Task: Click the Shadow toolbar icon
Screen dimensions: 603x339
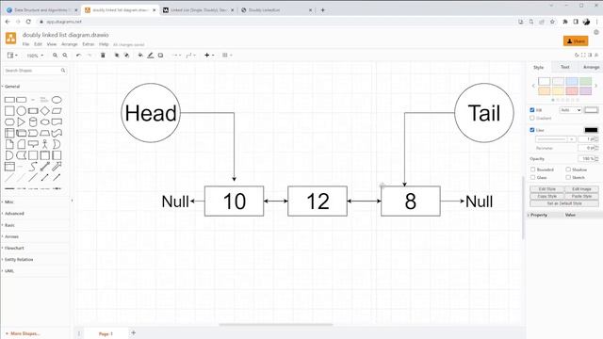Action: [161, 56]
